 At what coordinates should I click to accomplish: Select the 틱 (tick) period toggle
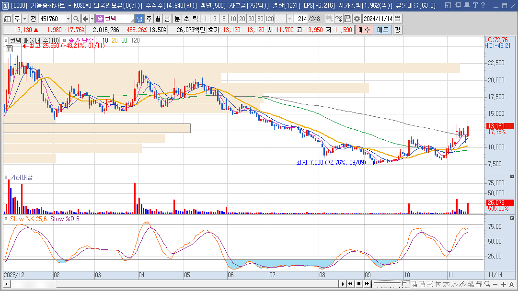point(196,19)
